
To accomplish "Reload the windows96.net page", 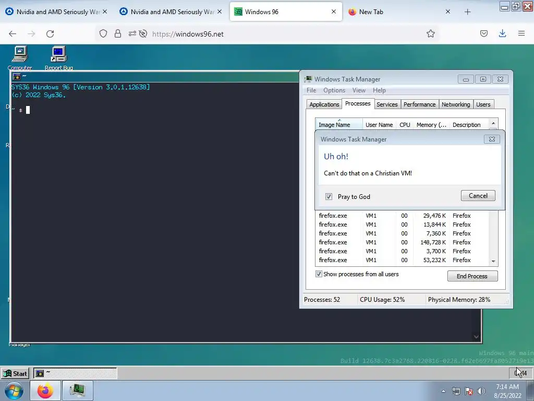I will (x=50, y=34).
